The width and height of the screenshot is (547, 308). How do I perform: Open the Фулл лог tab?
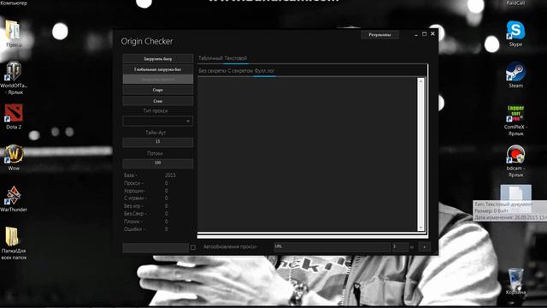[264, 71]
